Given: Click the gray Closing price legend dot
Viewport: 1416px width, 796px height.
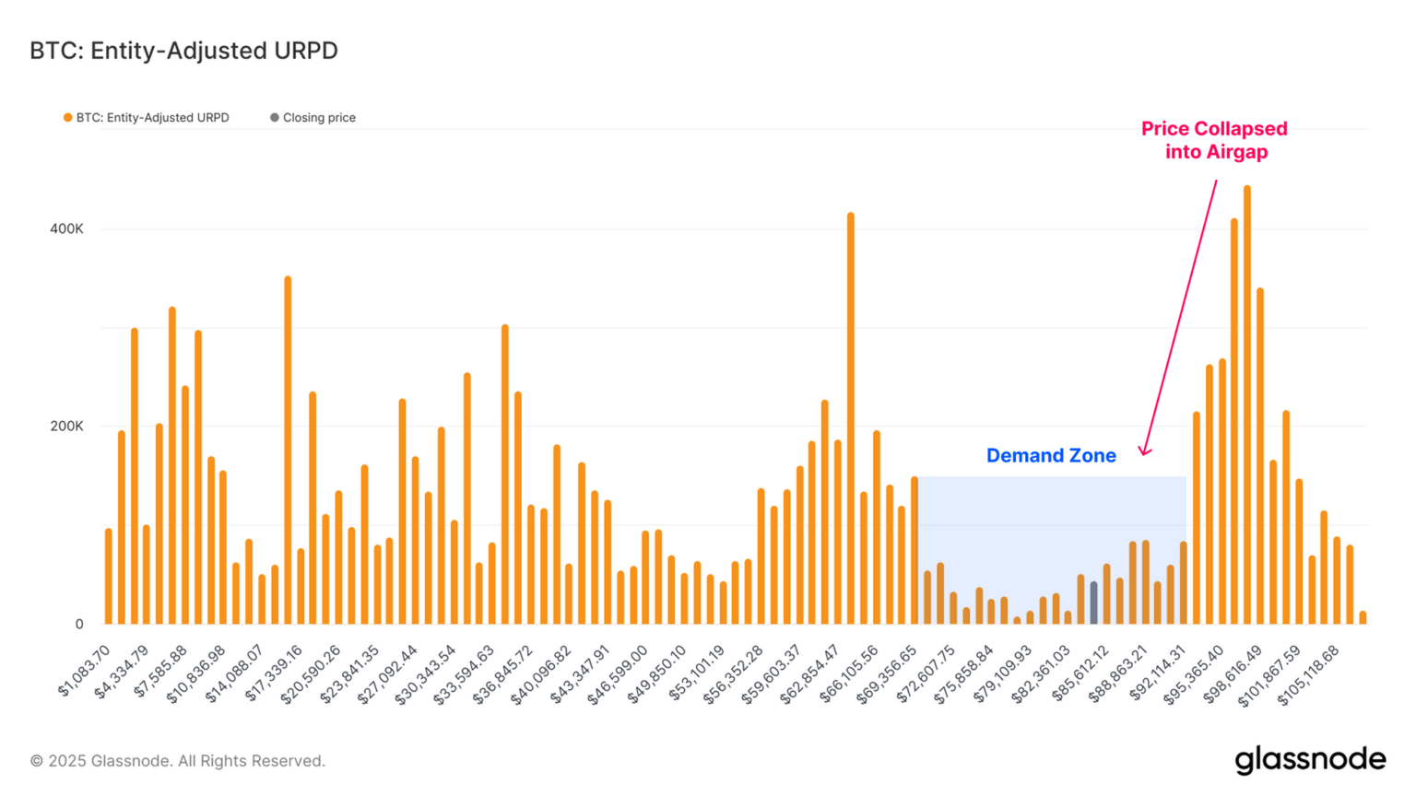Looking at the screenshot, I should [x=274, y=118].
